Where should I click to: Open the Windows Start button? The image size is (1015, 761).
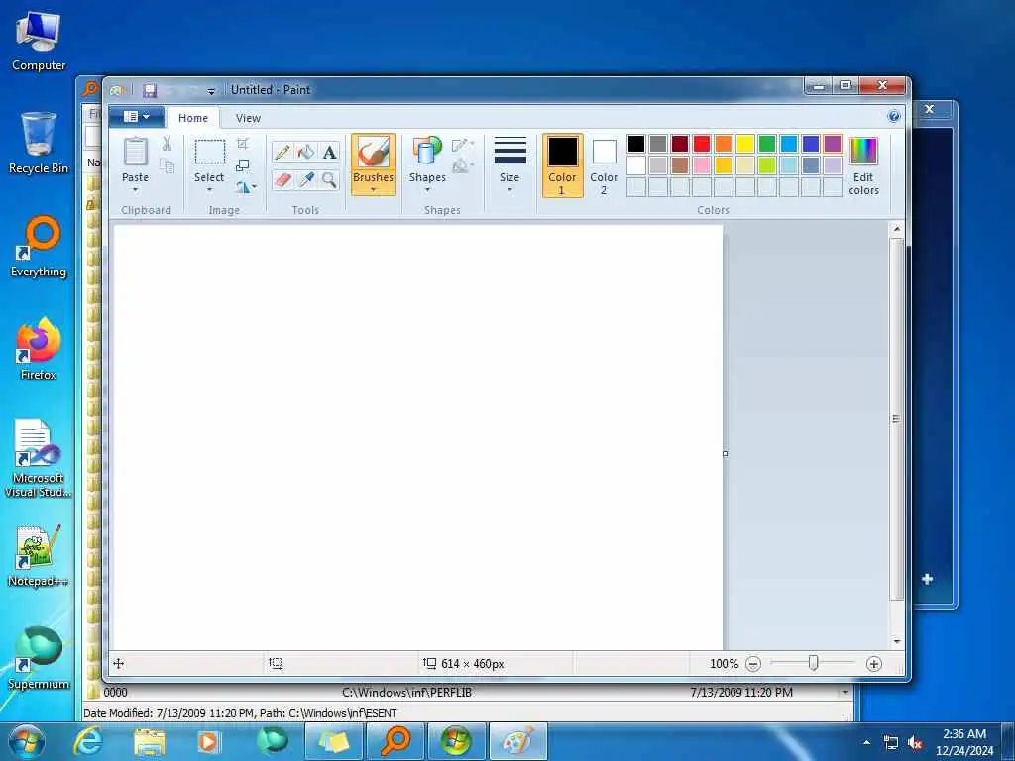click(27, 741)
